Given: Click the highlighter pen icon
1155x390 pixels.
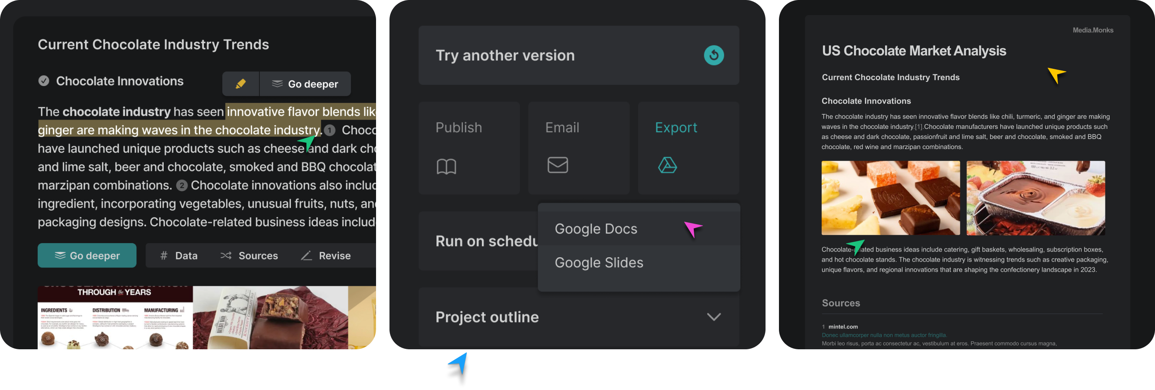Looking at the screenshot, I should click(241, 84).
